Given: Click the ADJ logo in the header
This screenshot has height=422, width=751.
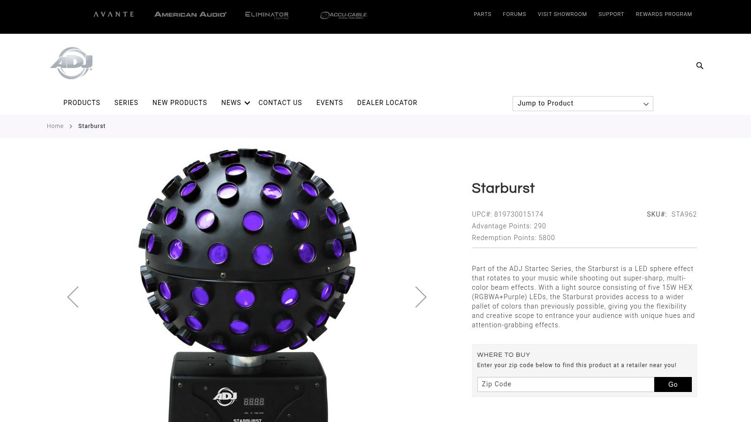Looking at the screenshot, I should [72, 63].
